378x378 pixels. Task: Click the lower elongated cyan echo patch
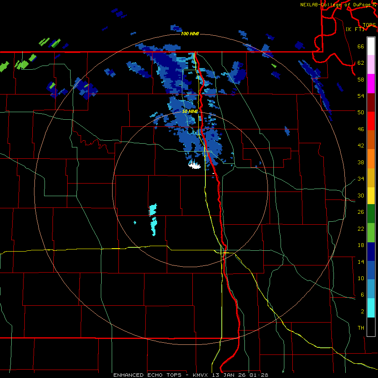154,226
